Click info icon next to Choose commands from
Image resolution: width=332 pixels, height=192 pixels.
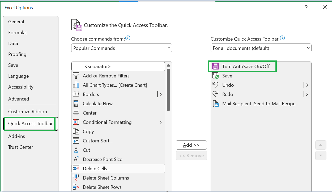(128, 38)
